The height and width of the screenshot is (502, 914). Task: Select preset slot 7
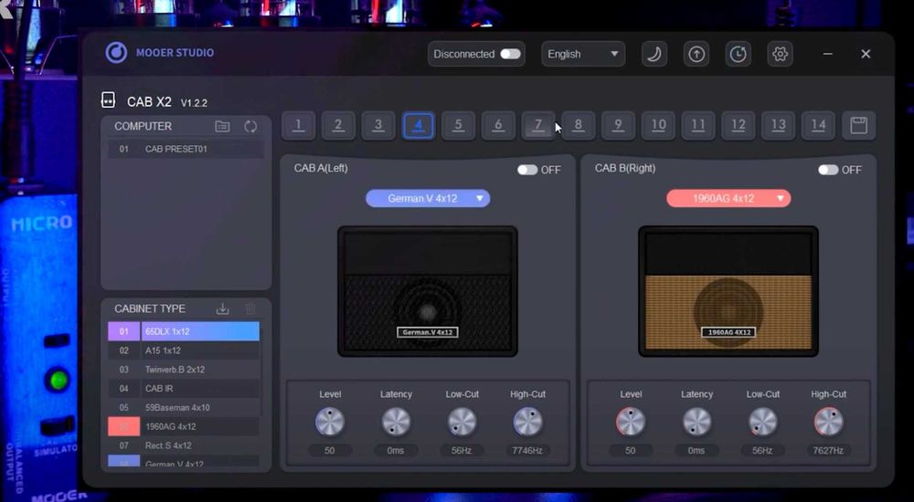(x=538, y=125)
